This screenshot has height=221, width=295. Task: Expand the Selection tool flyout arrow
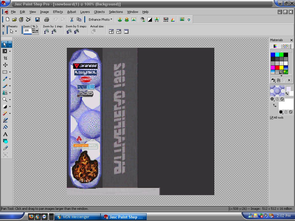pyautogui.click(x=10, y=72)
